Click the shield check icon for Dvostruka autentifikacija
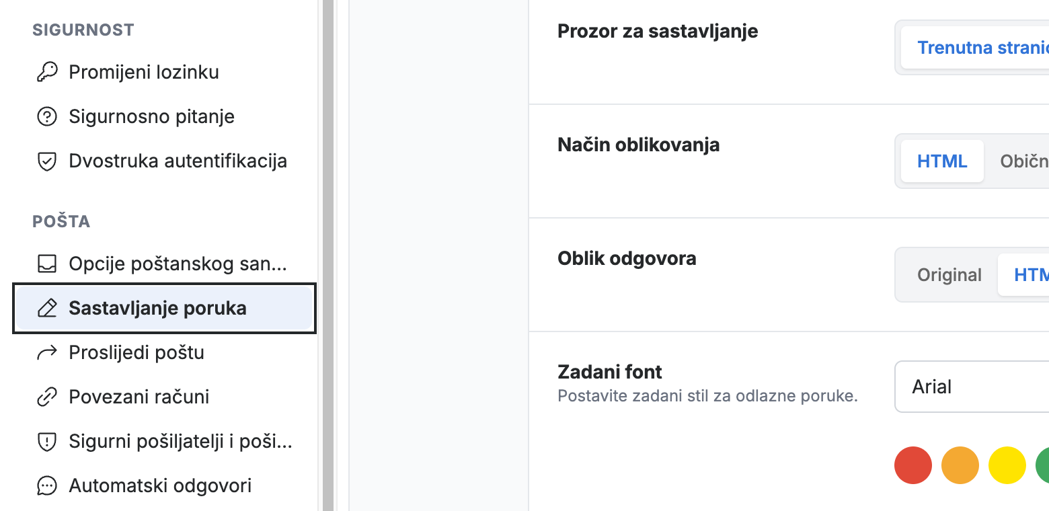Screen dimensions: 1049x511 [x=46, y=161]
